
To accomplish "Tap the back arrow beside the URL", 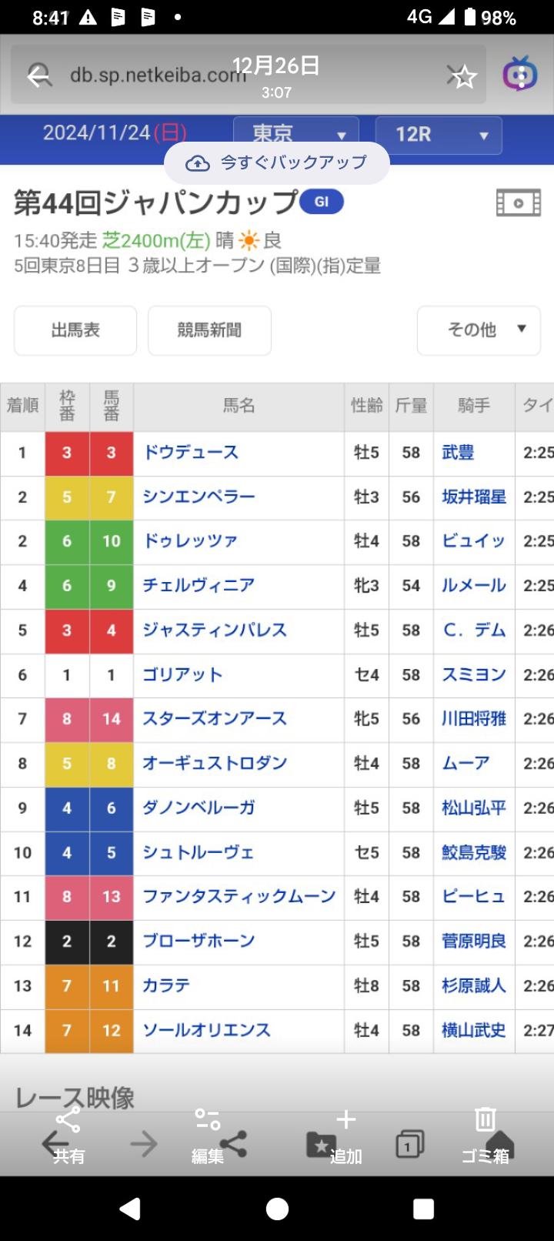I will 38,75.
